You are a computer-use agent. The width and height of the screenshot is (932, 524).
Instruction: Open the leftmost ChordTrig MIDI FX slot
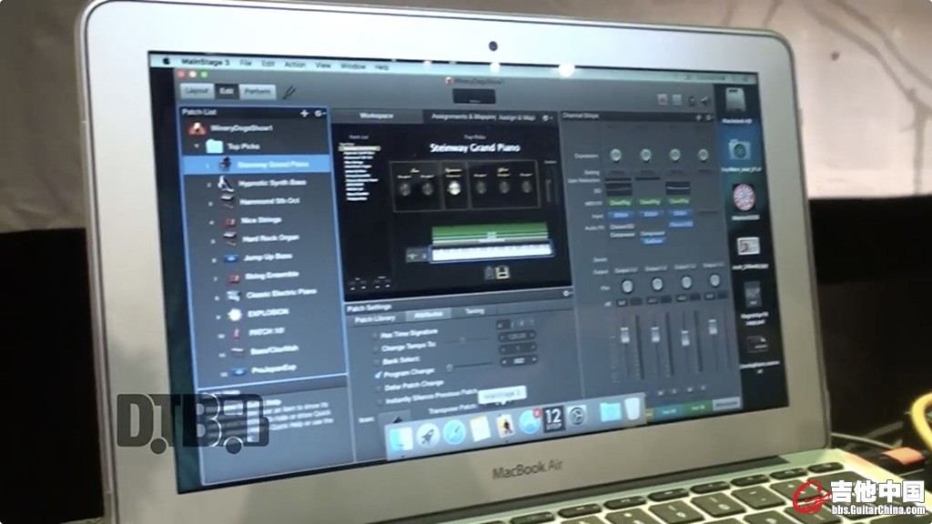(x=619, y=203)
